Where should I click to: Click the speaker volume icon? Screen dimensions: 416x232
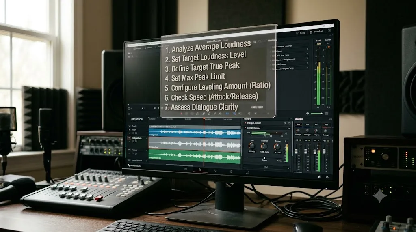[x=308, y=114]
